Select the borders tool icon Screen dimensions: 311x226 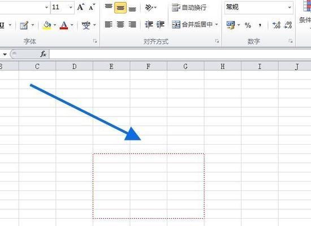(x=24, y=25)
